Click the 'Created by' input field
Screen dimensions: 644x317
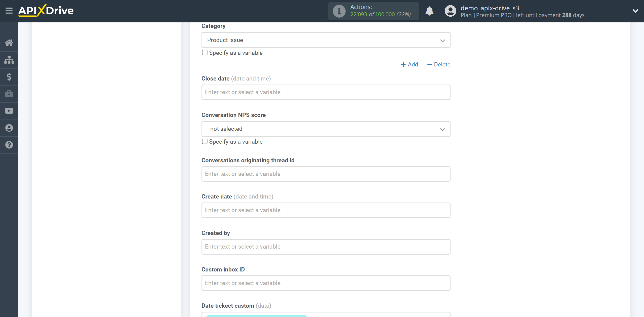coord(325,246)
